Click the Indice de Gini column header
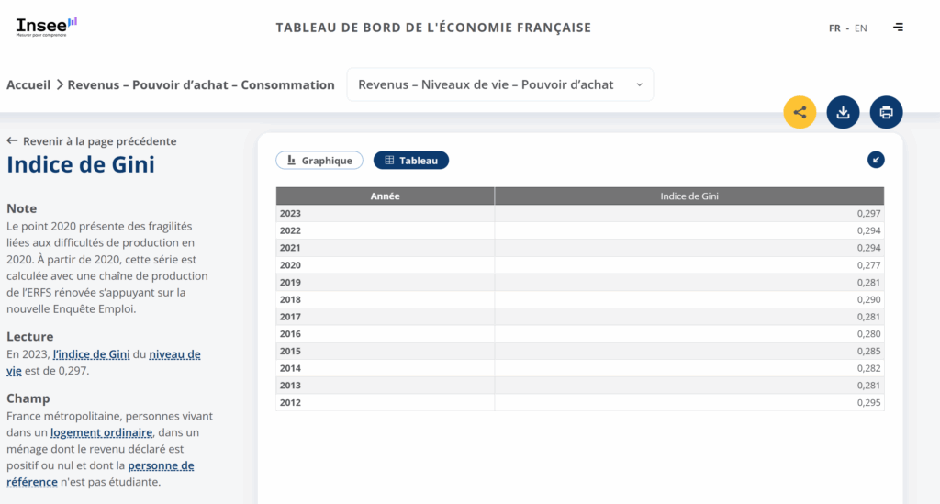 688,196
